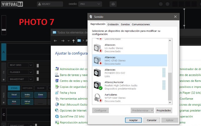The image size is (201, 126).
Task: Click the Aplicar button
Action: coord(170,120)
